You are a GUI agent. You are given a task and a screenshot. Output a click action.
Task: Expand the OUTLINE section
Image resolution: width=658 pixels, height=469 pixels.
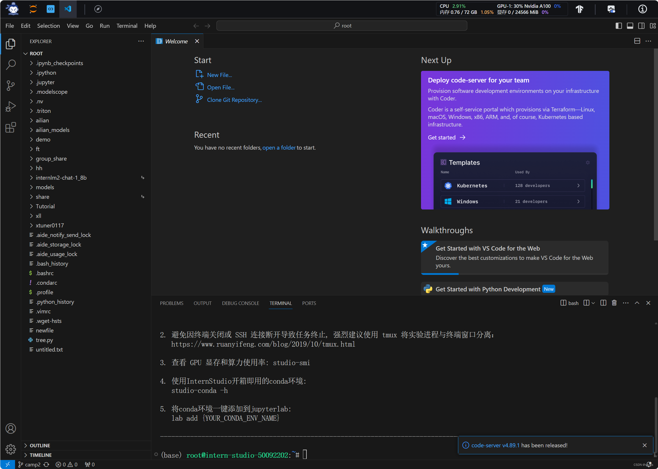[x=40, y=445]
